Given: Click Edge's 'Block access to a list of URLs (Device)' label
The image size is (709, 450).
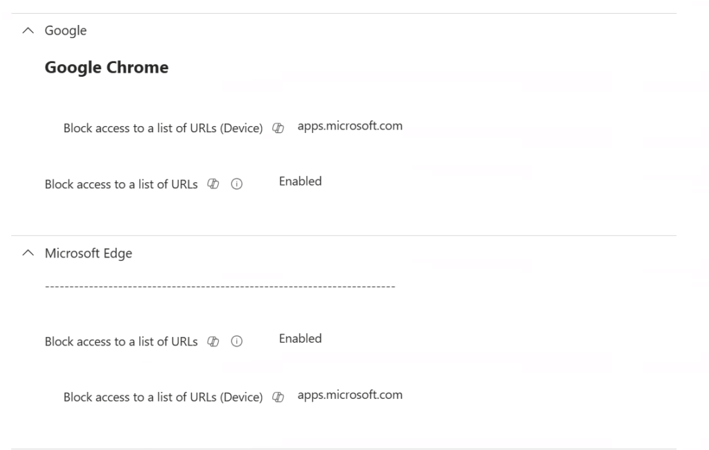Looking at the screenshot, I should (163, 397).
